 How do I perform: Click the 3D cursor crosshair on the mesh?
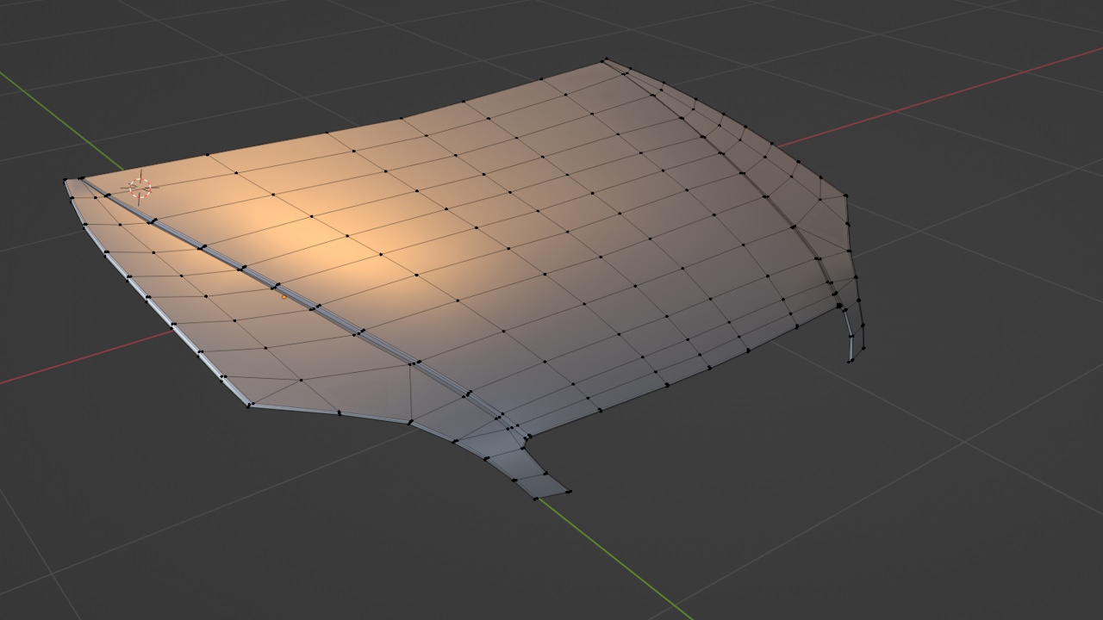(x=140, y=188)
